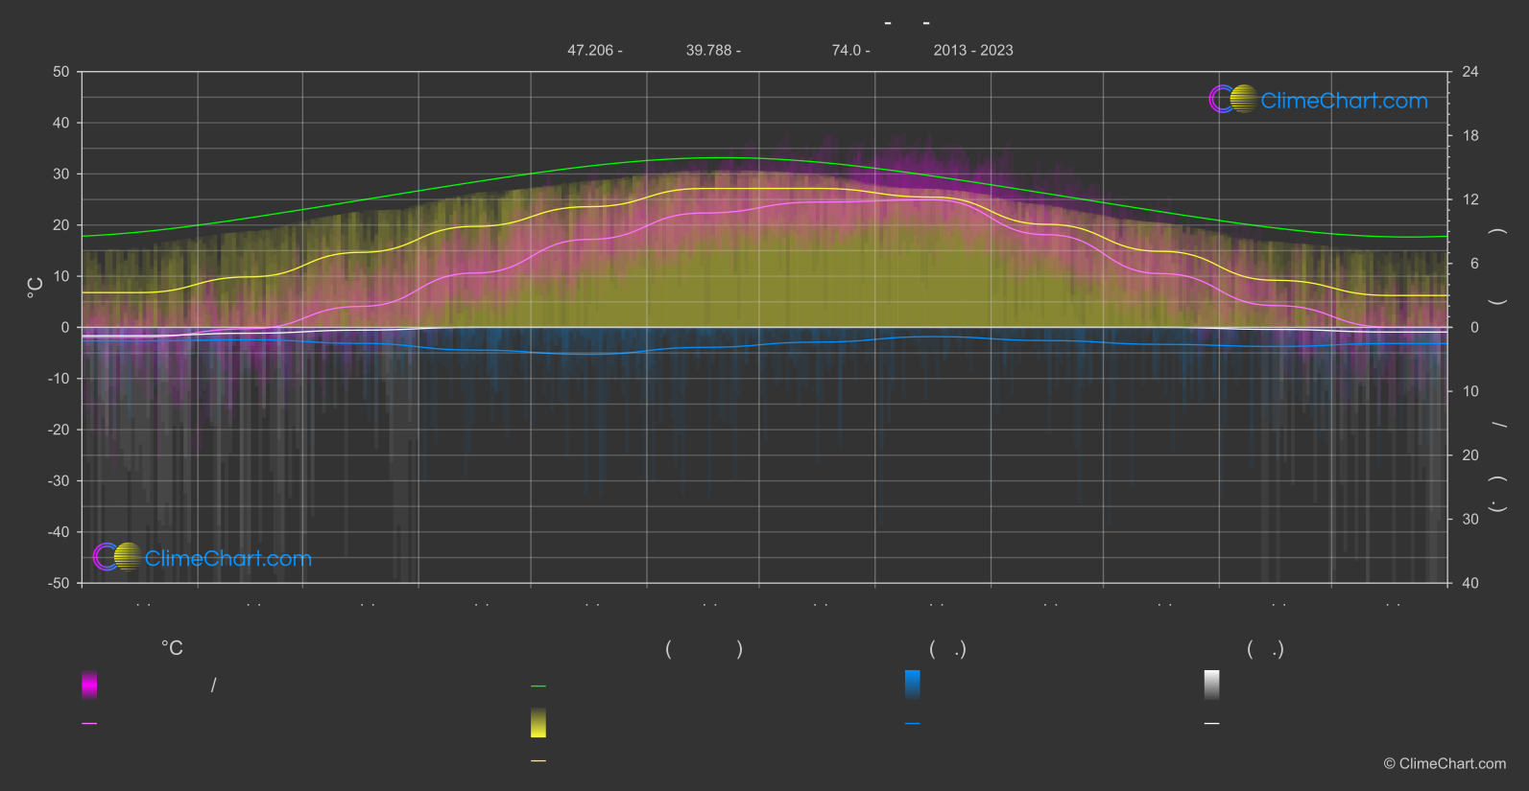Click the white gradient legend swatch

1212,685
